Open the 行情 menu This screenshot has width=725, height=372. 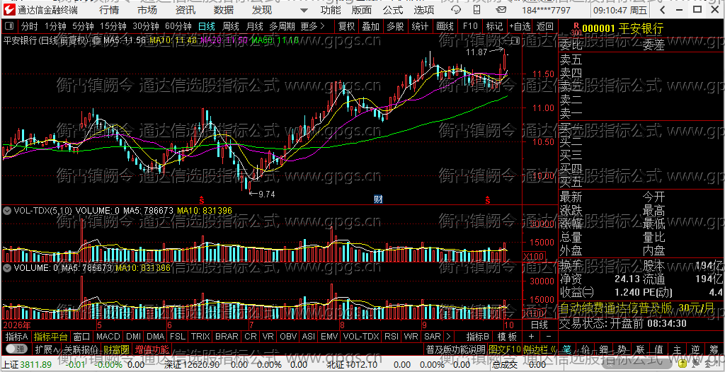click(x=108, y=10)
